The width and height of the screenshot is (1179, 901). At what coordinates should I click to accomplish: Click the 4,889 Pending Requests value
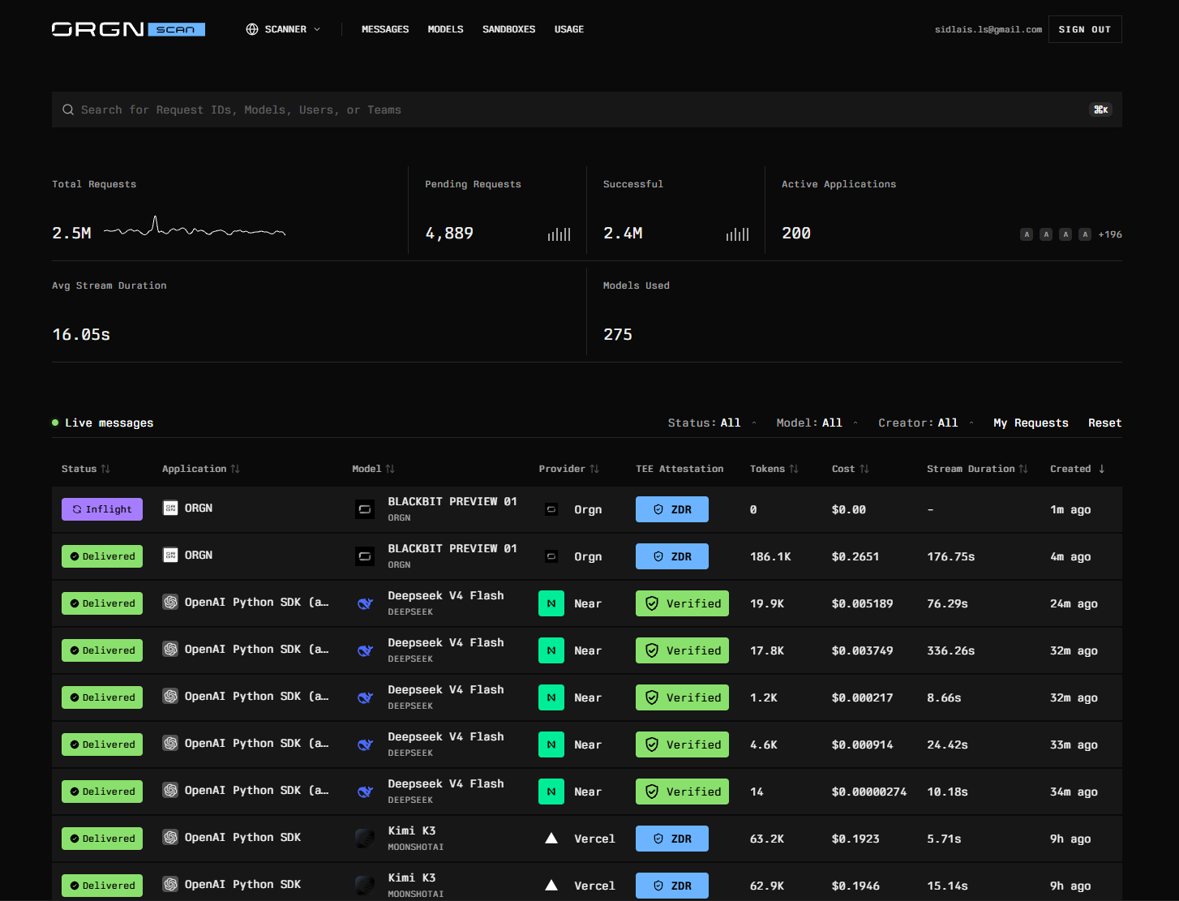[x=449, y=234]
